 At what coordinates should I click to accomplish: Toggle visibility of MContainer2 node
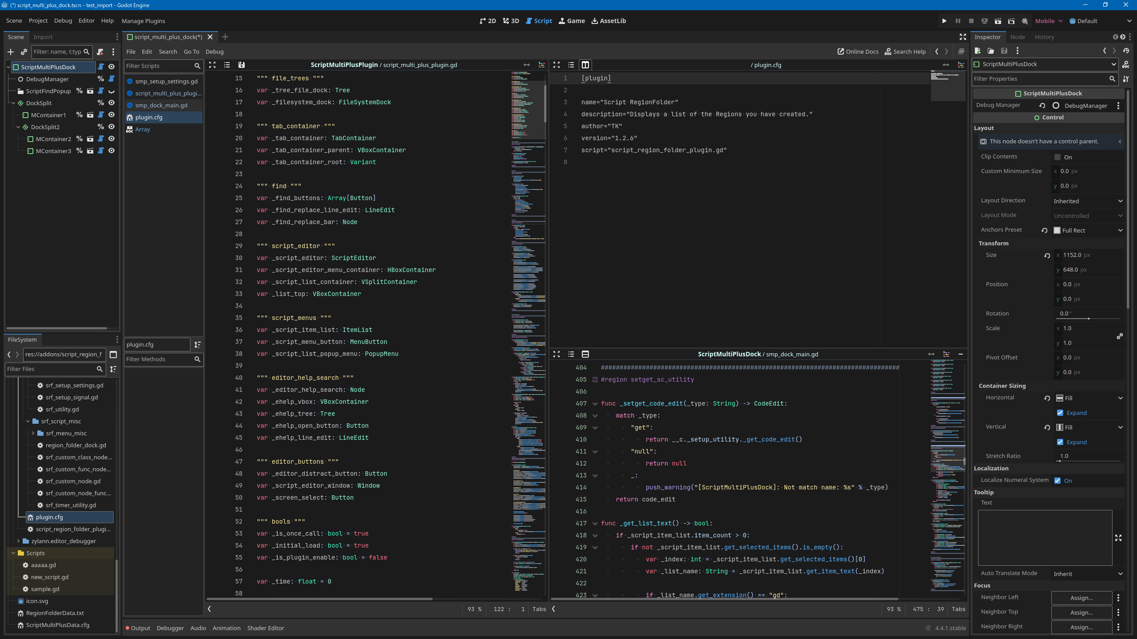(x=111, y=139)
